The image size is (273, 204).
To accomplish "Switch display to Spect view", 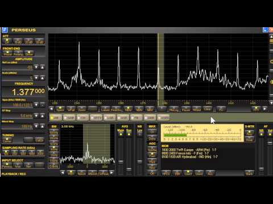I will [x=60, y=109].
